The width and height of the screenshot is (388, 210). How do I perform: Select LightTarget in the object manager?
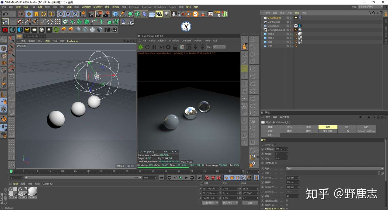click(273, 22)
